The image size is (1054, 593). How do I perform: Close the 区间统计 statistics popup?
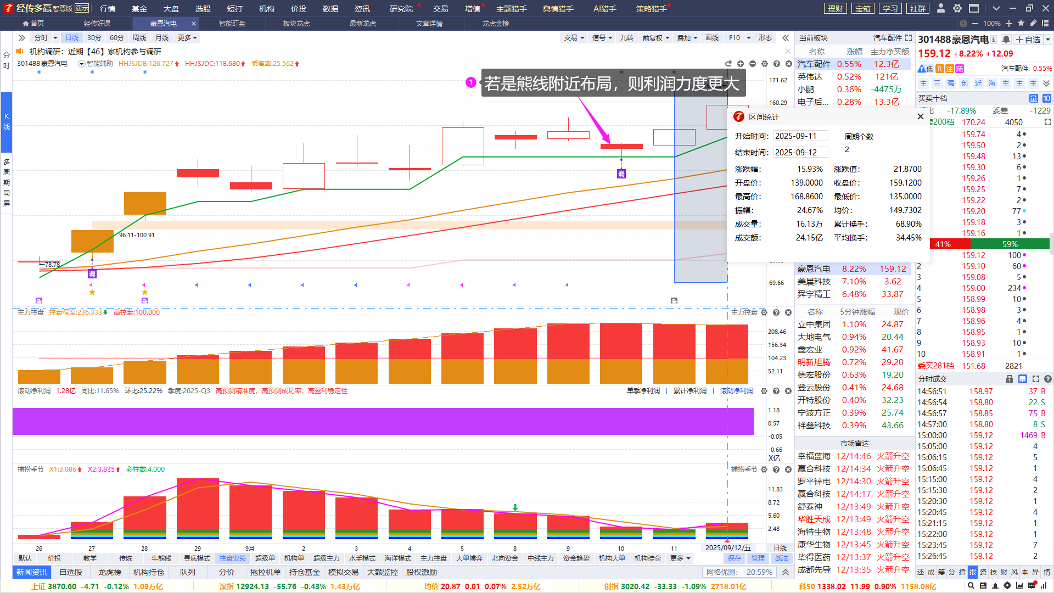[921, 116]
